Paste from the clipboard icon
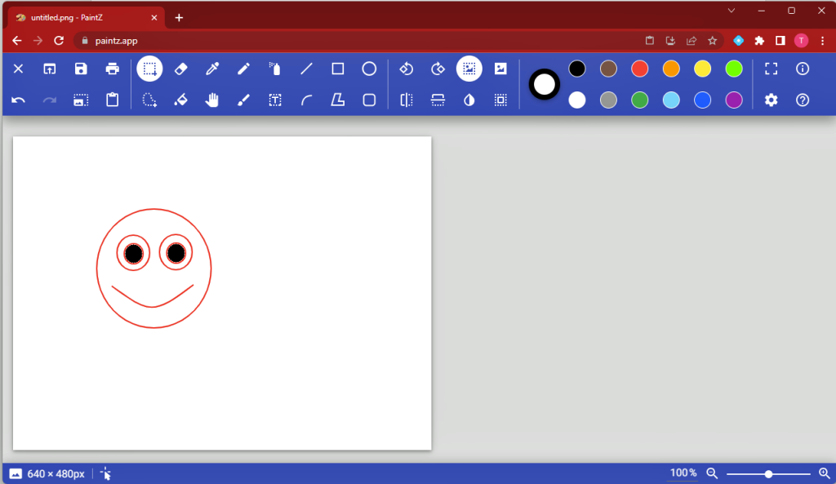The image size is (836, 484). pyautogui.click(x=112, y=100)
